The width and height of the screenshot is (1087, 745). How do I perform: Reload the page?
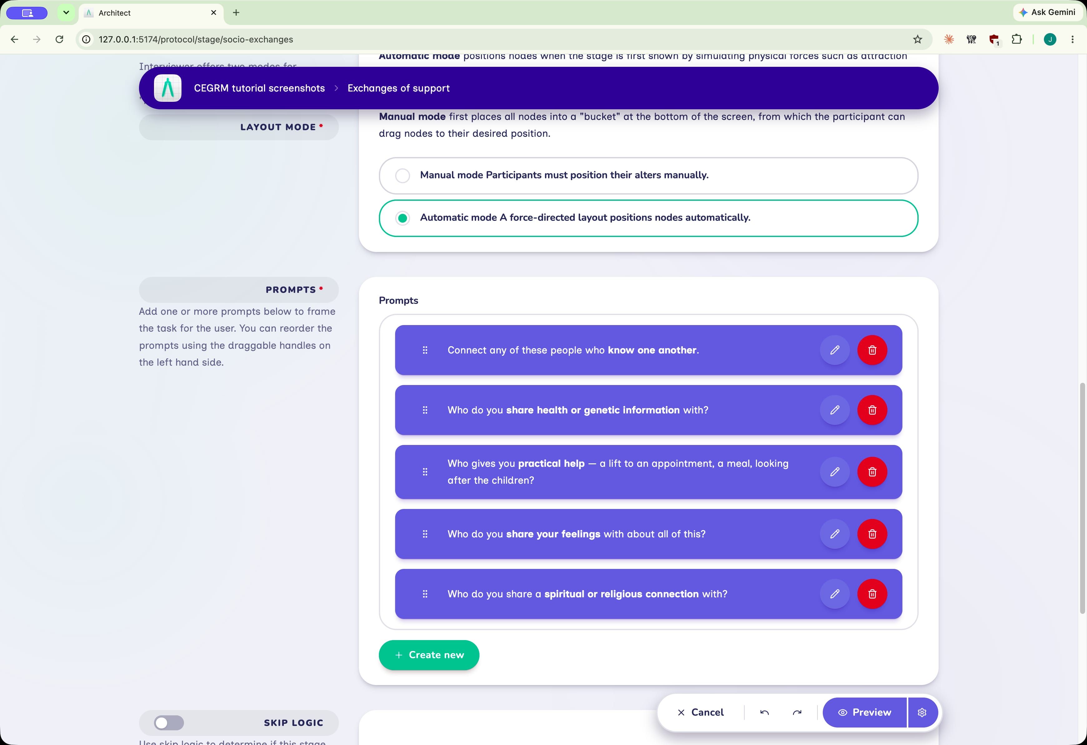[x=59, y=39]
